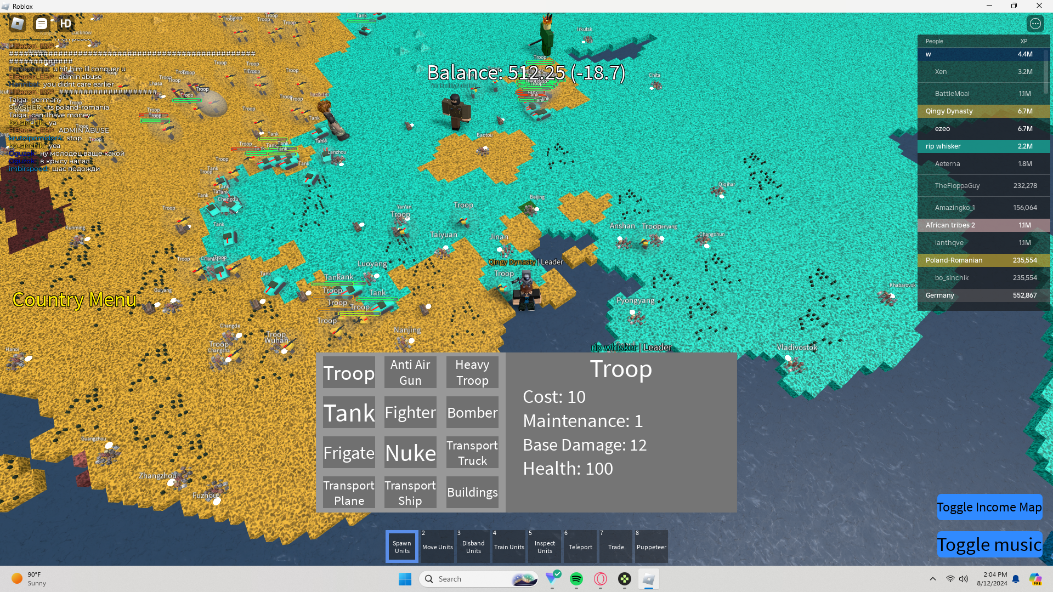
Task: Toggle the Income Map
Action: (989, 507)
